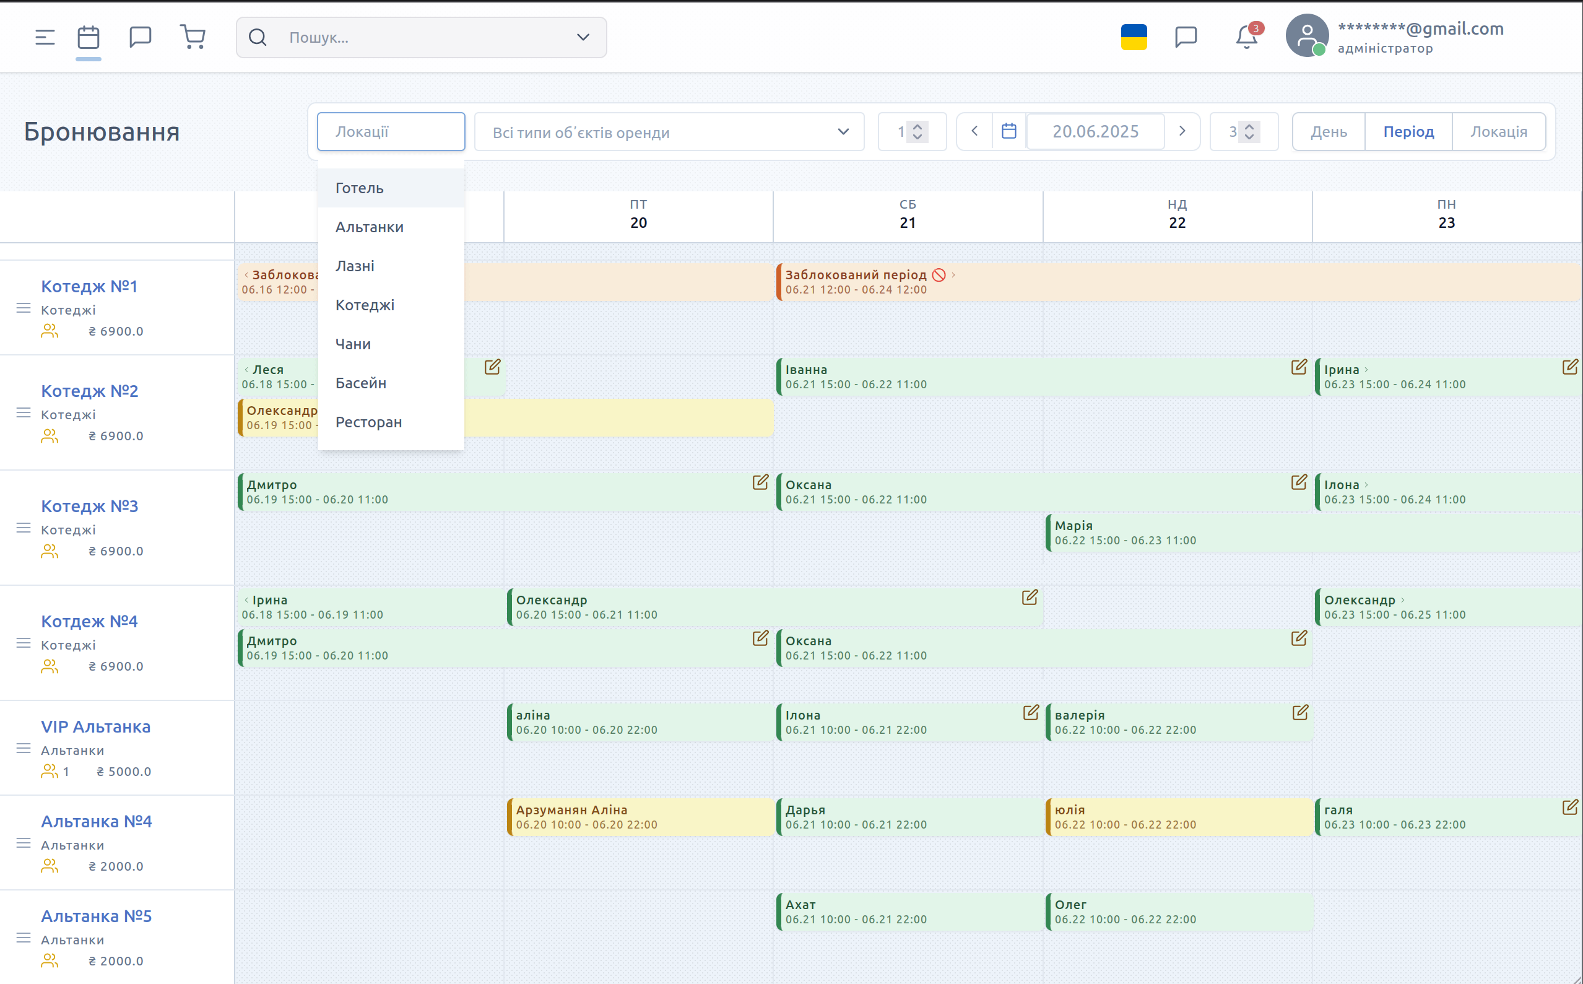Screen dimensions: 1583x984
Task: Go to previous date arrow
Action: [974, 131]
